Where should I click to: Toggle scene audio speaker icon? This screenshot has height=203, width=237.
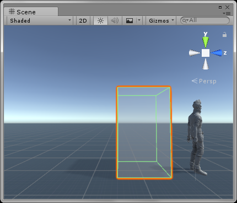(115, 20)
